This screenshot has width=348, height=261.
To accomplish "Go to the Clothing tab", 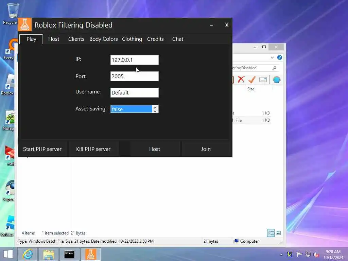I will [132, 39].
